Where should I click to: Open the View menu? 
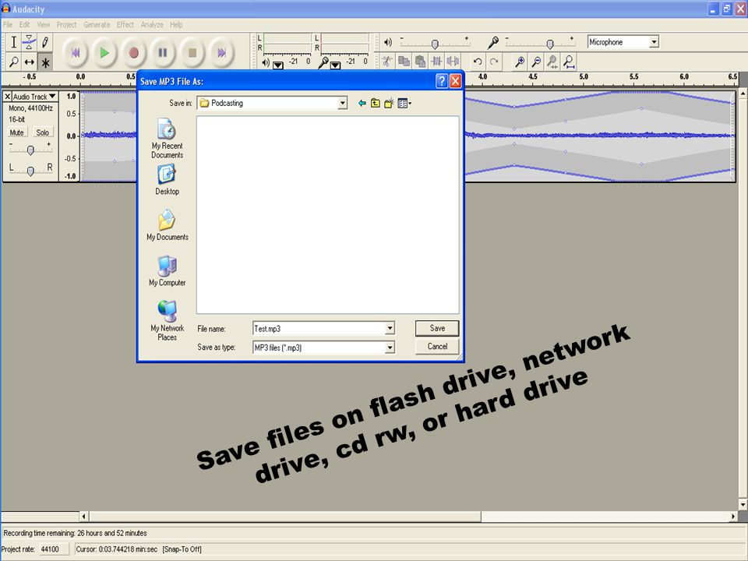44,24
